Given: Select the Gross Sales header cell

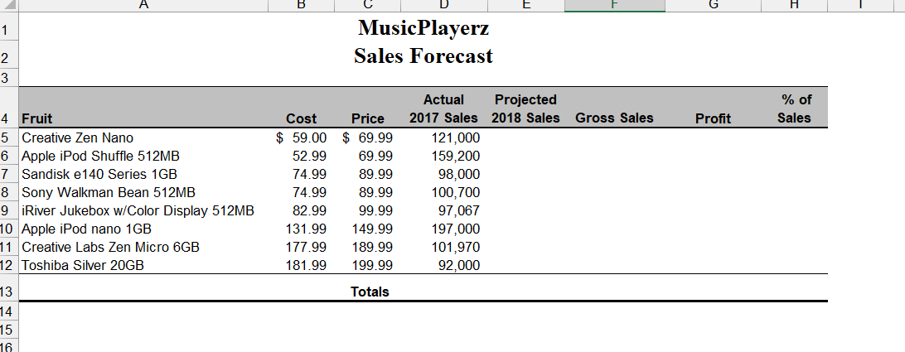Looking at the screenshot, I should coord(615,108).
